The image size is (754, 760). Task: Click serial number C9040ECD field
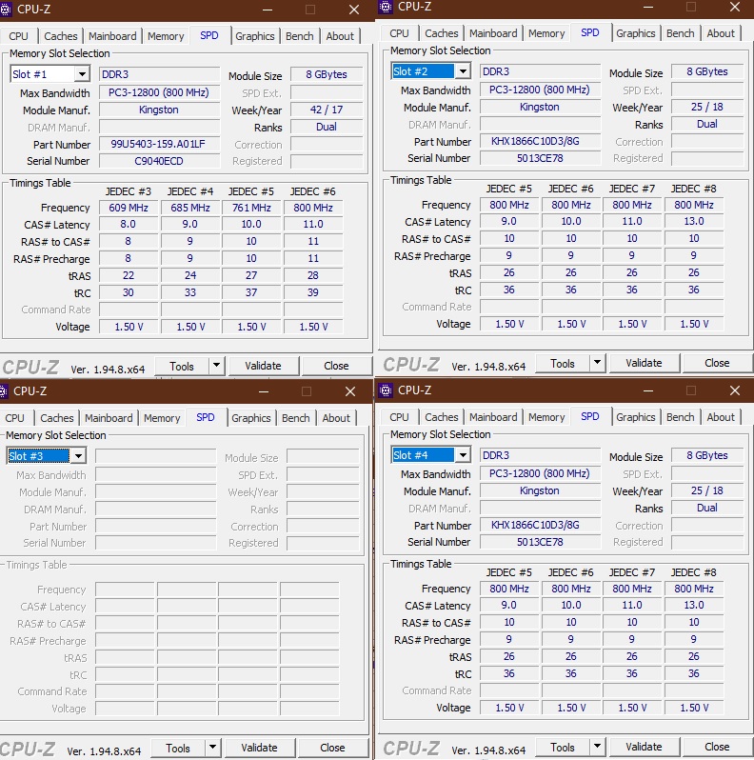tap(159, 161)
